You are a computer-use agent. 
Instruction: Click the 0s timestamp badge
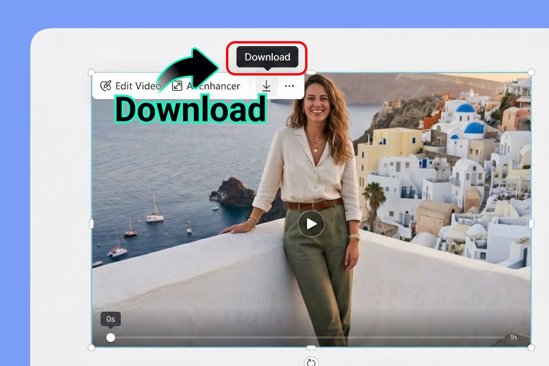pos(110,319)
